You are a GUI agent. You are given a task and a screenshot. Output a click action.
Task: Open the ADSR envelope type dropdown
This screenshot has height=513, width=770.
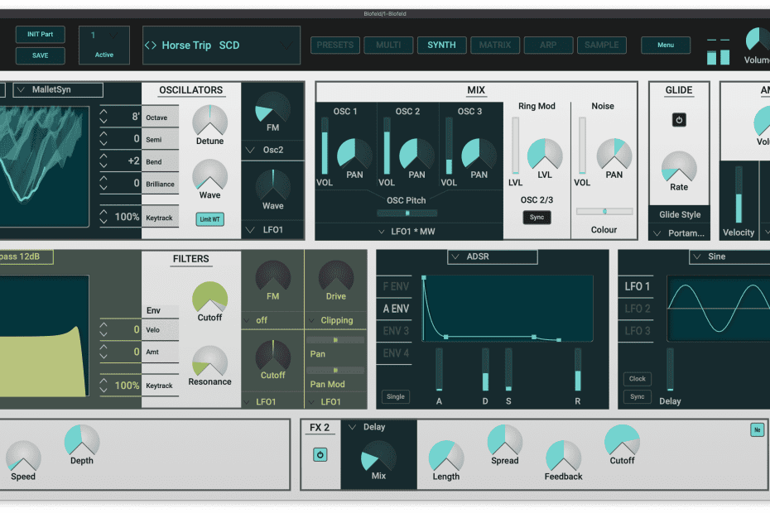coord(492,257)
